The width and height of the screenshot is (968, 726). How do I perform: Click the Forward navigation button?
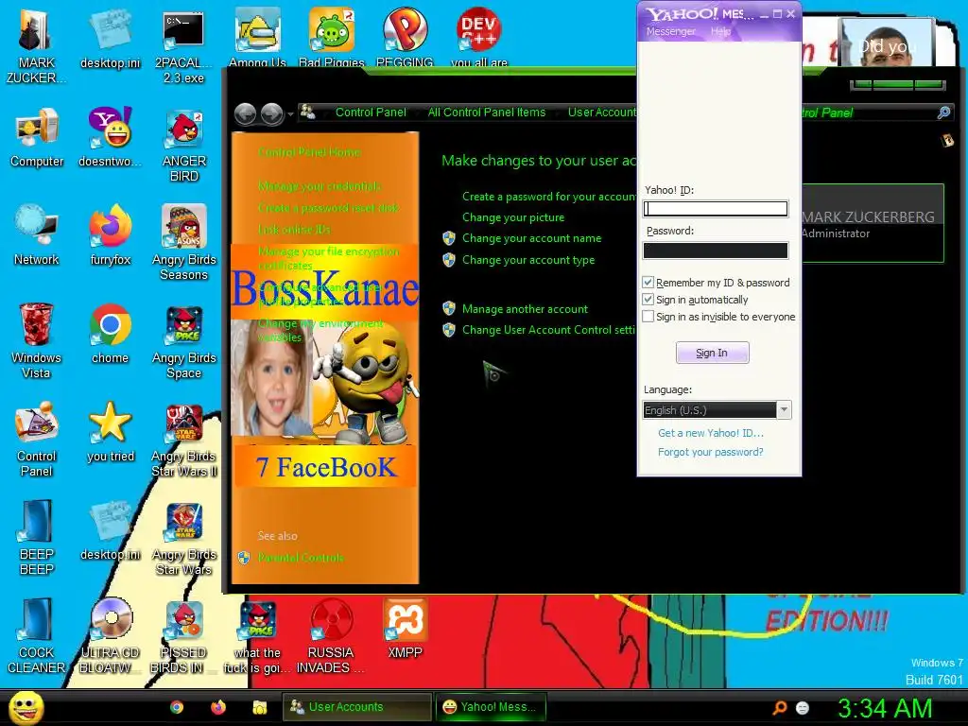point(271,113)
